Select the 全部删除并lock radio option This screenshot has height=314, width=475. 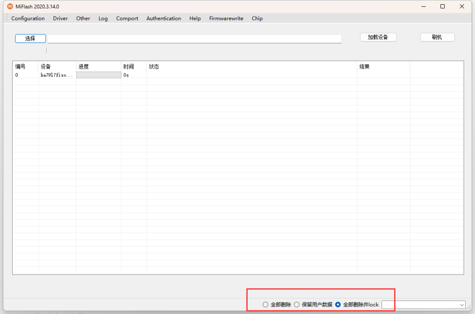click(357, 305)
